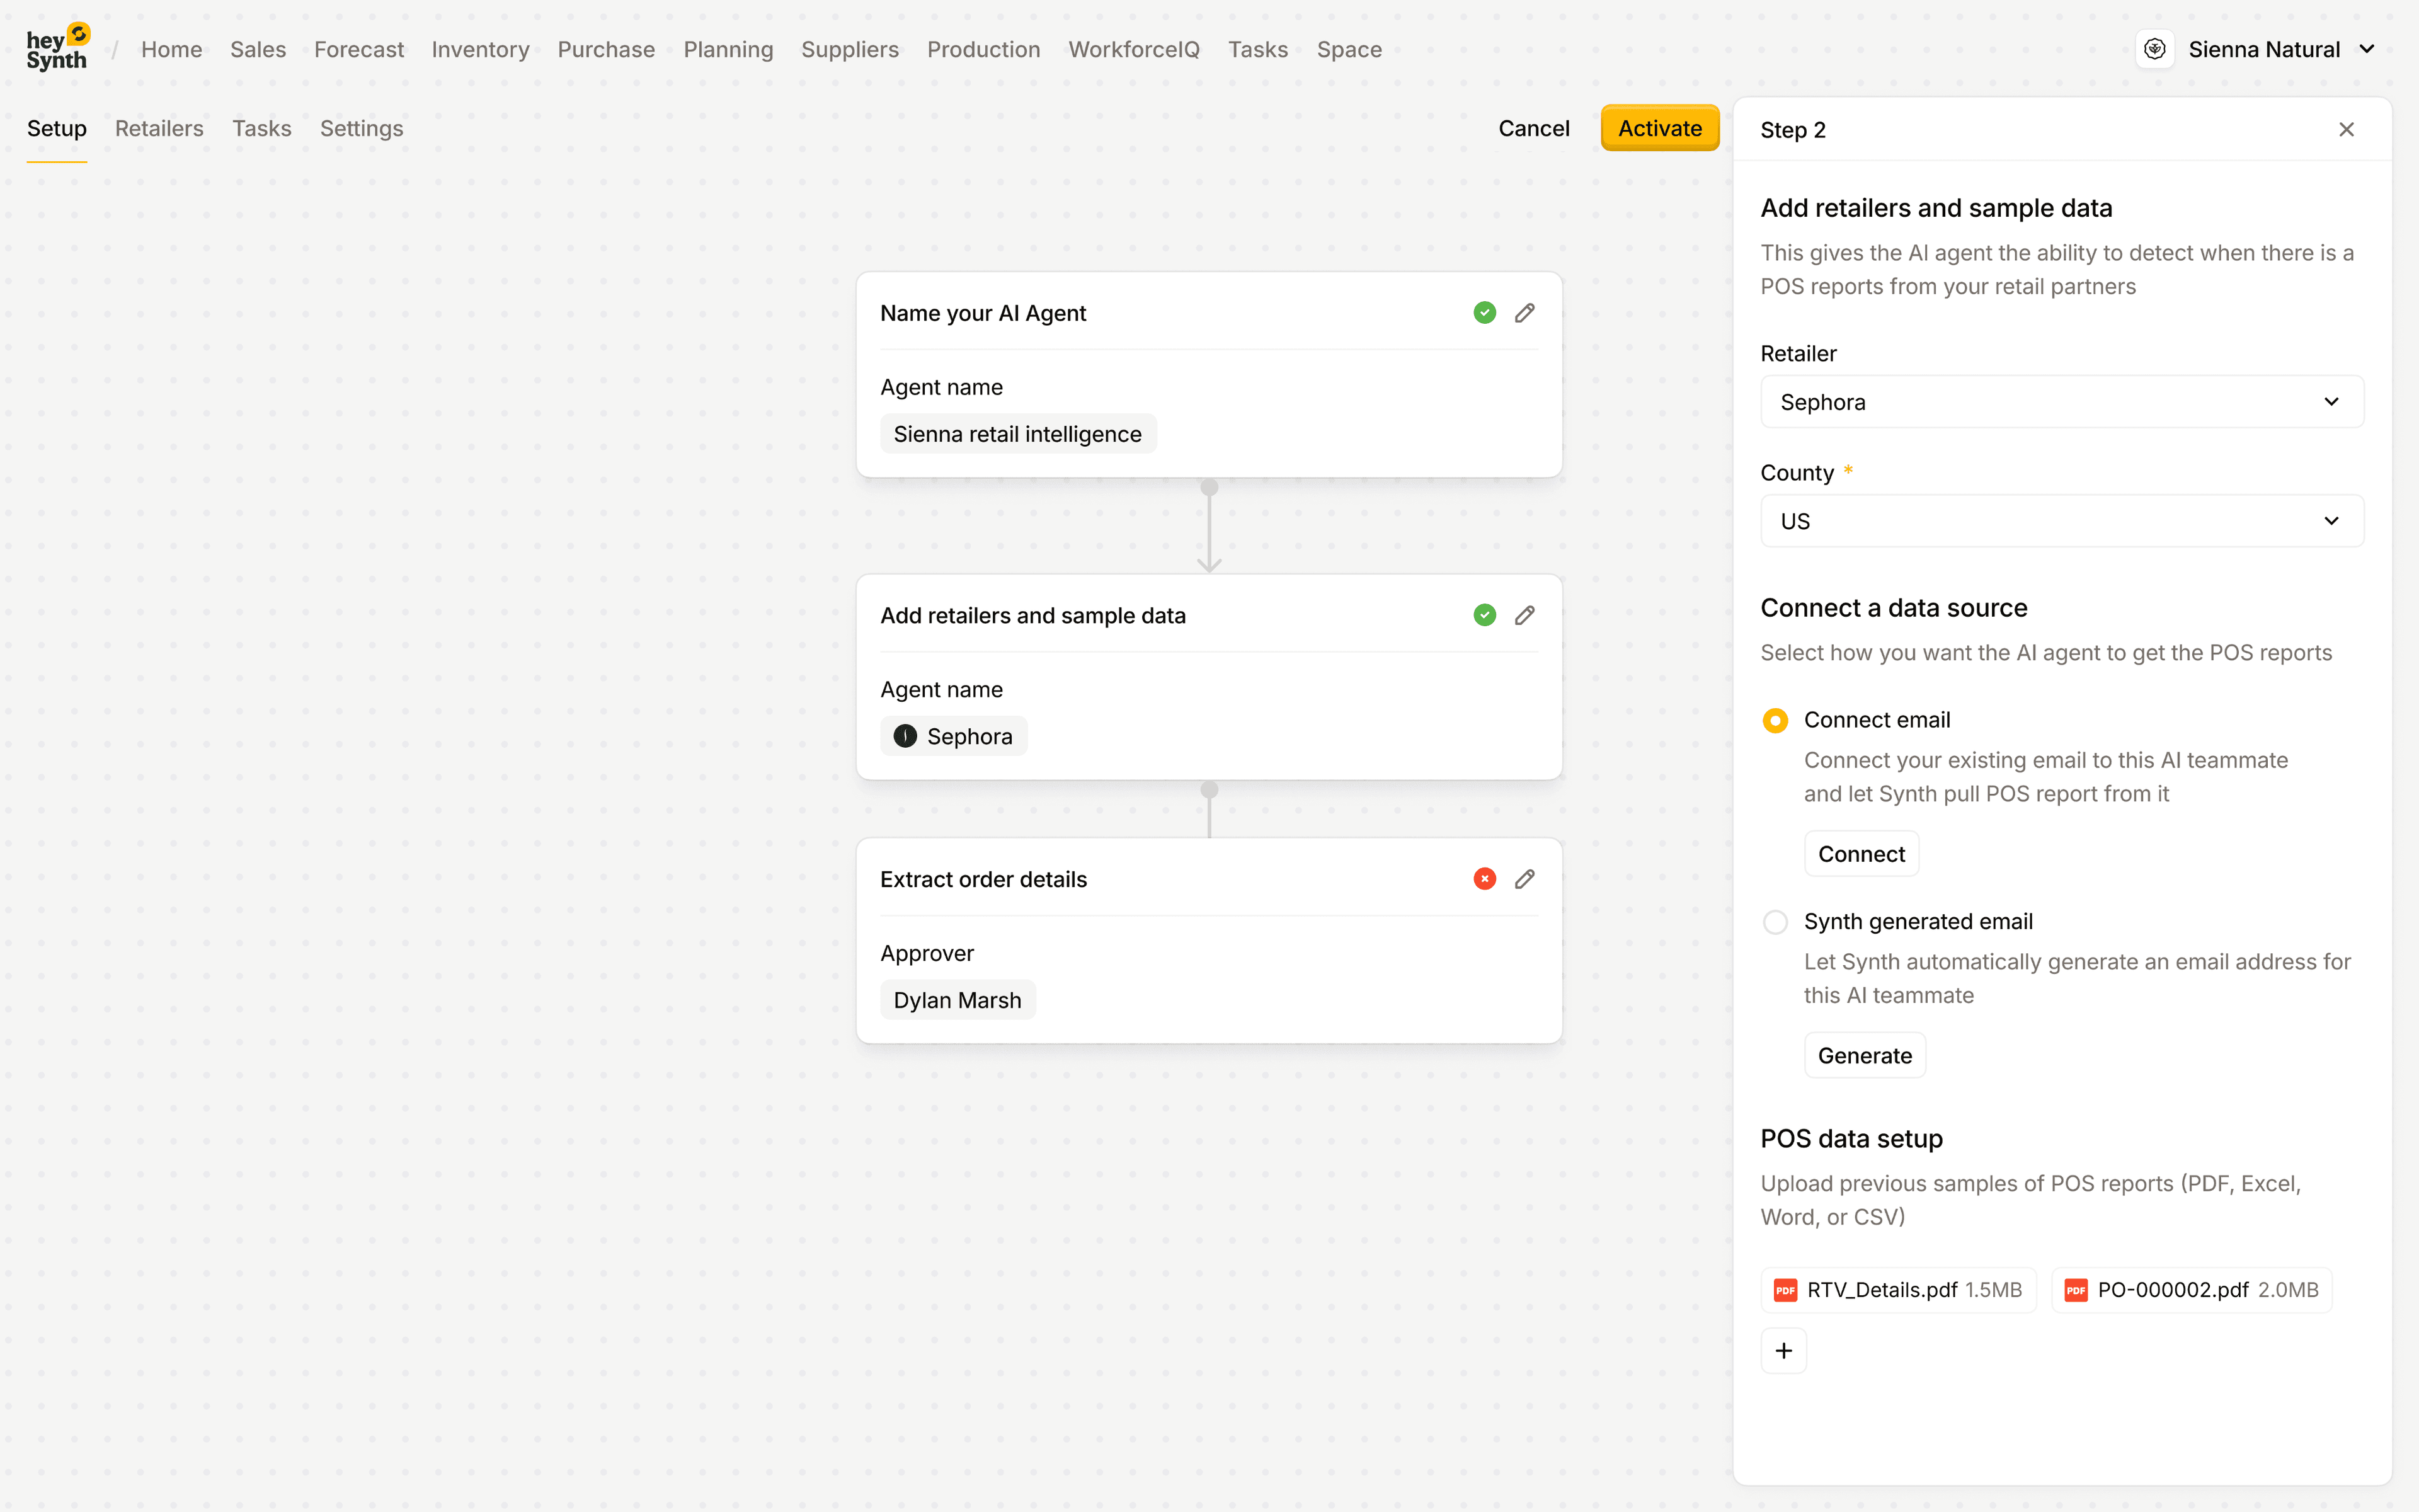Screen dimensions: 2419x1512
Task: Click the red error icon on Extract order details
Action: point(1484,878)
